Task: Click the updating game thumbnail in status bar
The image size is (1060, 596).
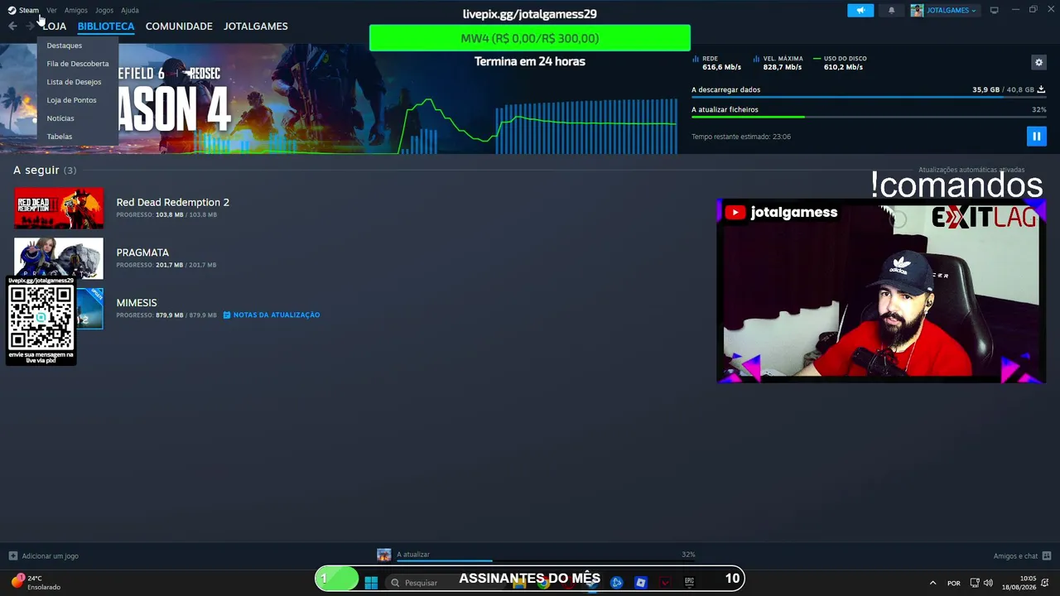Action: click(384, 555)
